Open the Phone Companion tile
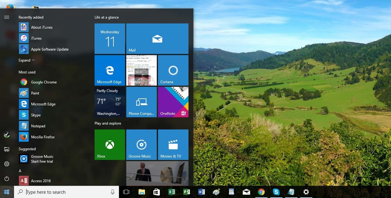 [142, 102]
